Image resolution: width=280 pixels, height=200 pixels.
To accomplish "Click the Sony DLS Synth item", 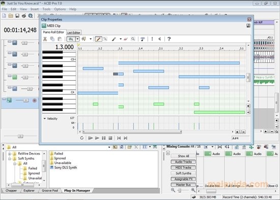I will (64, 167).
